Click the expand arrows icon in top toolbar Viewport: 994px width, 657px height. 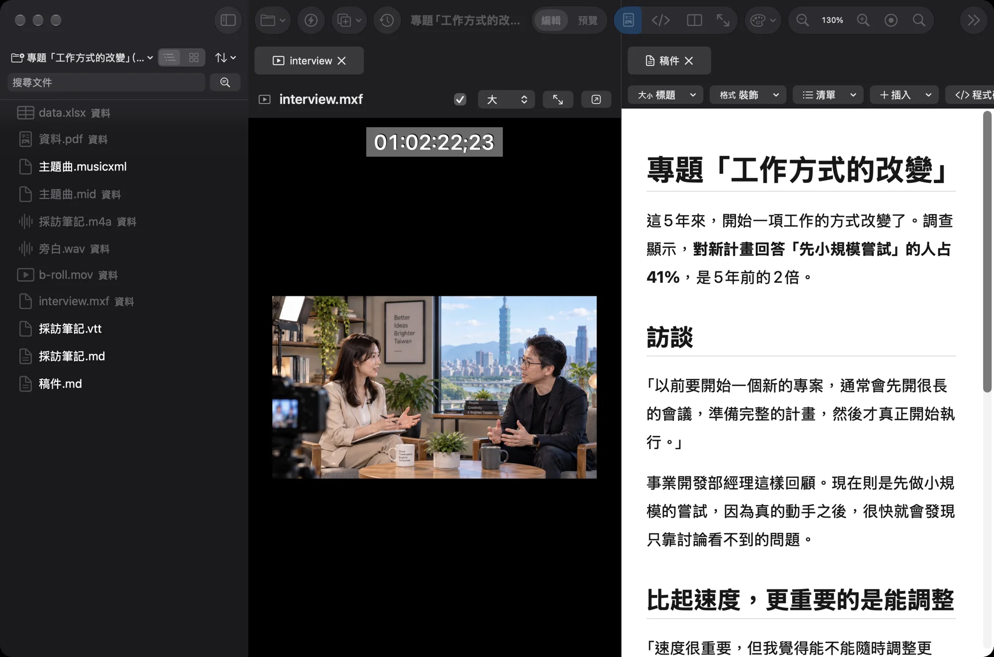pyautogui.click(x=723, y=20)
